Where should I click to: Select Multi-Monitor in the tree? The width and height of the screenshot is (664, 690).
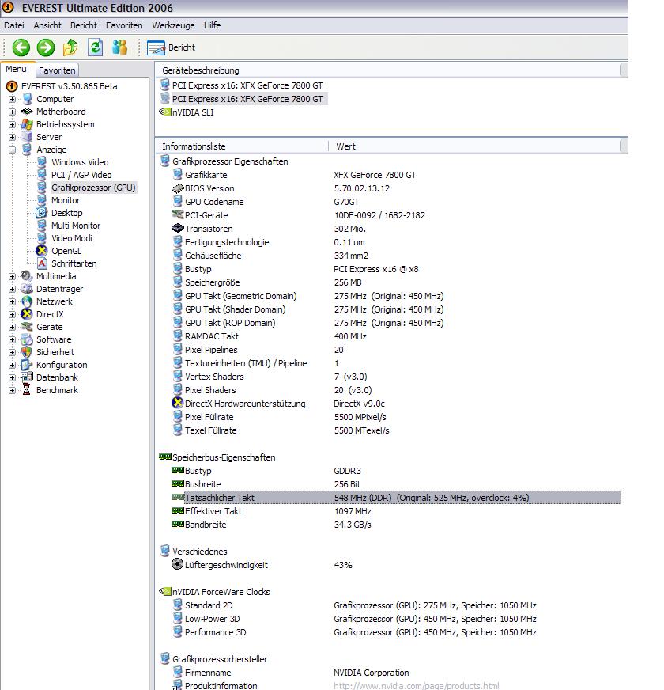76,226
